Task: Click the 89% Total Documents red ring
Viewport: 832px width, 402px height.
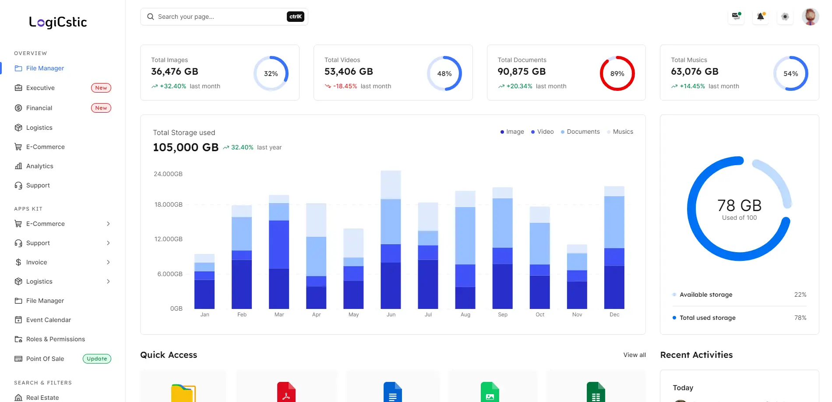Action: [617, 73]
